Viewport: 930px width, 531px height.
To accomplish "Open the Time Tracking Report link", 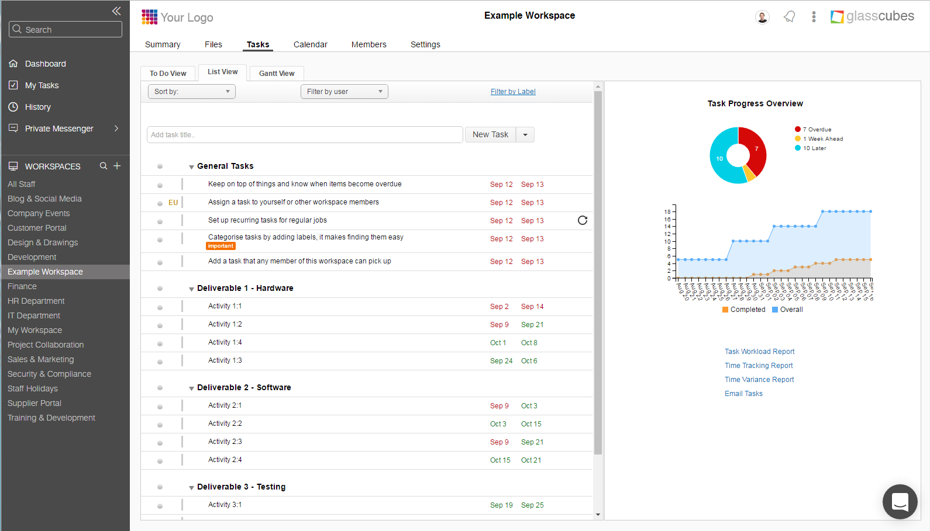I will [759, 366].
